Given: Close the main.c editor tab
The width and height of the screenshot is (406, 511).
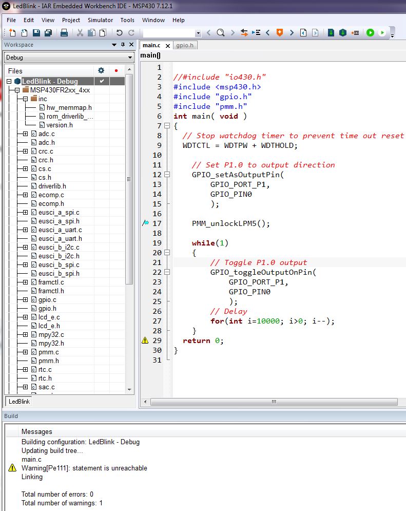Looking at the screenshot, I should [x=168, y=46].
